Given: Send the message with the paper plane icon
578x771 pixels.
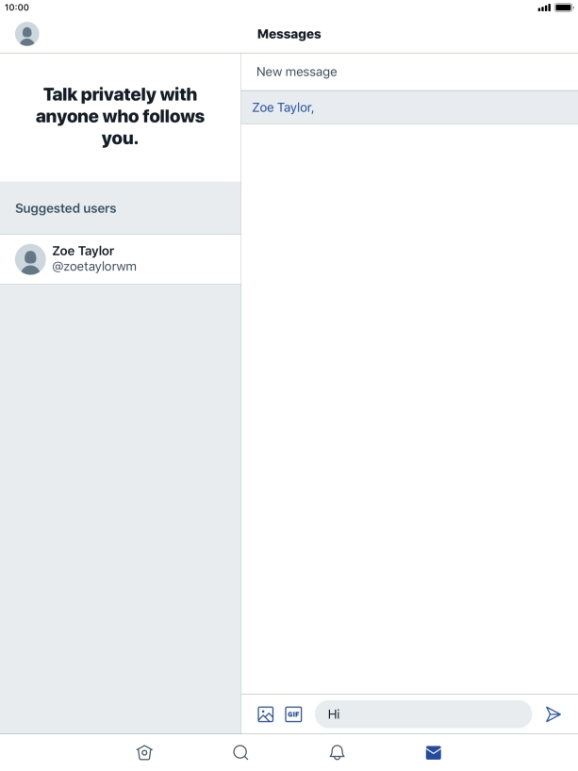Looking at the screenshot, I should click(553, 714).
